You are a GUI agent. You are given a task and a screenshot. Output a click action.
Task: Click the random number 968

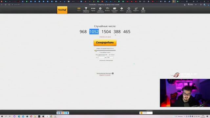click(83, 31)
